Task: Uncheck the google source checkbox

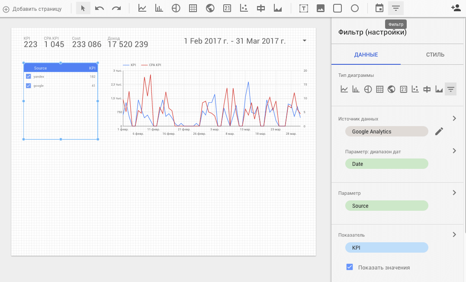Action: [x=29, y=86]
